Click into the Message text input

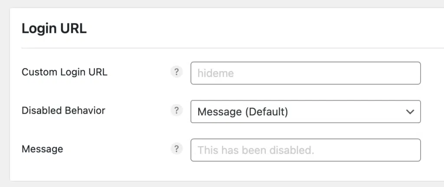point(305,151)
